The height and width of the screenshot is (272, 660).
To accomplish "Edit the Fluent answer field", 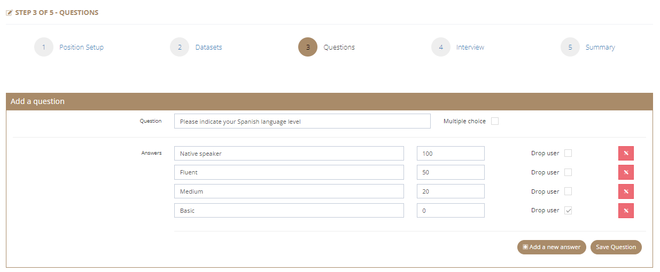I will [x=289, y=172].
